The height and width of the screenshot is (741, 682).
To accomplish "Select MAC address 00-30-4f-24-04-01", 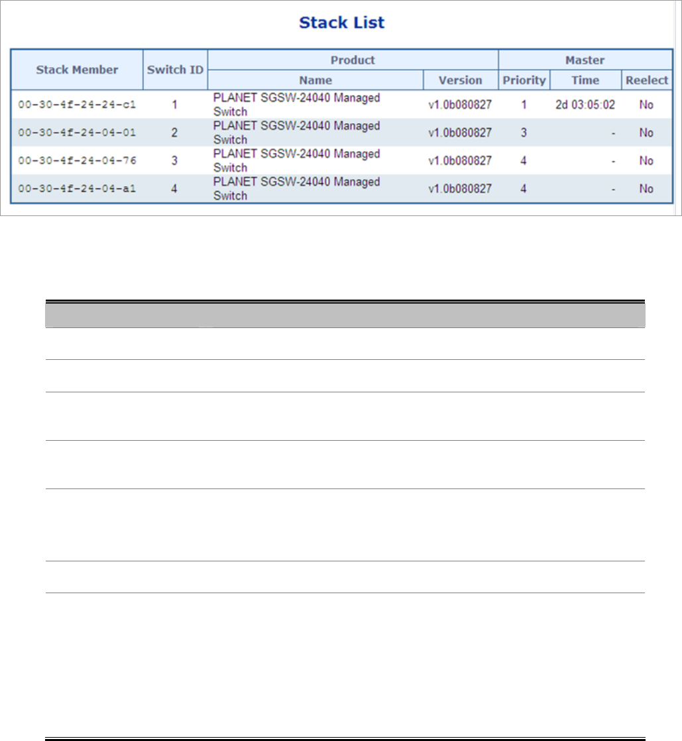I will pos(77,133).
